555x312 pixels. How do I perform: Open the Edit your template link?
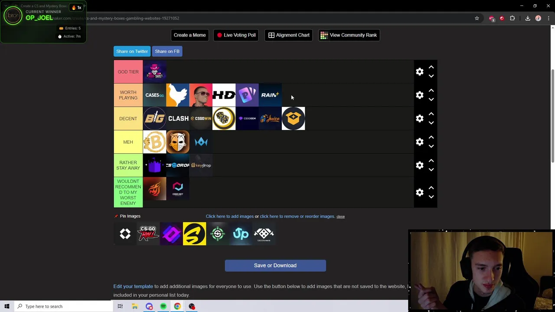tap(133, 286)
